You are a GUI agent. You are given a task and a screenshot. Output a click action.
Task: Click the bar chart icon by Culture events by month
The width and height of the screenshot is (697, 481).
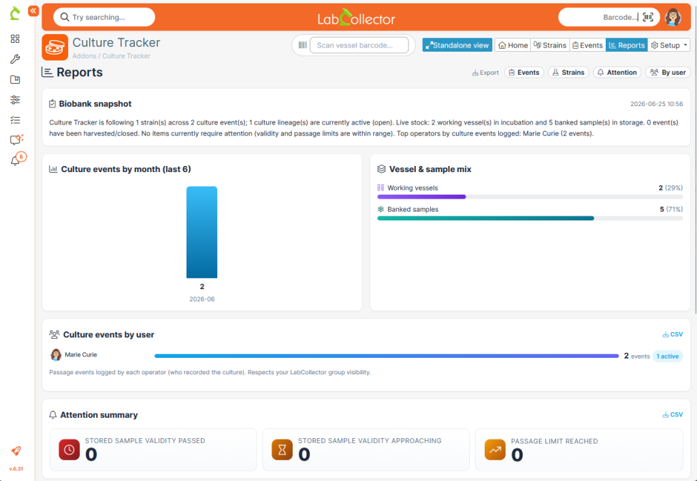point(53,169)
